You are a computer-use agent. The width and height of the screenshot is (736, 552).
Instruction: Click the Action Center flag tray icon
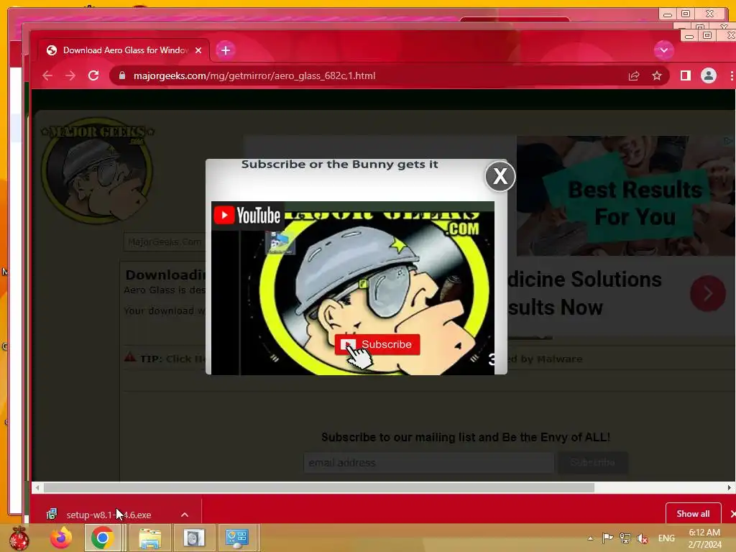pos(607,538)
